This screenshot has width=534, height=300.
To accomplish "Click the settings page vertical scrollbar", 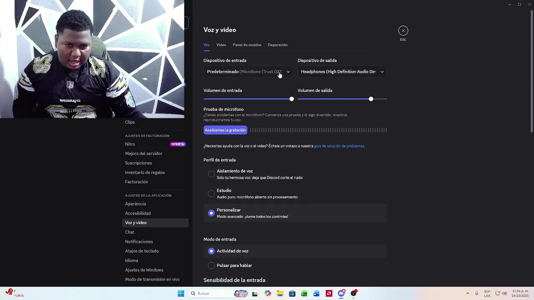I will pyautogui.click(x=531, y=71).
